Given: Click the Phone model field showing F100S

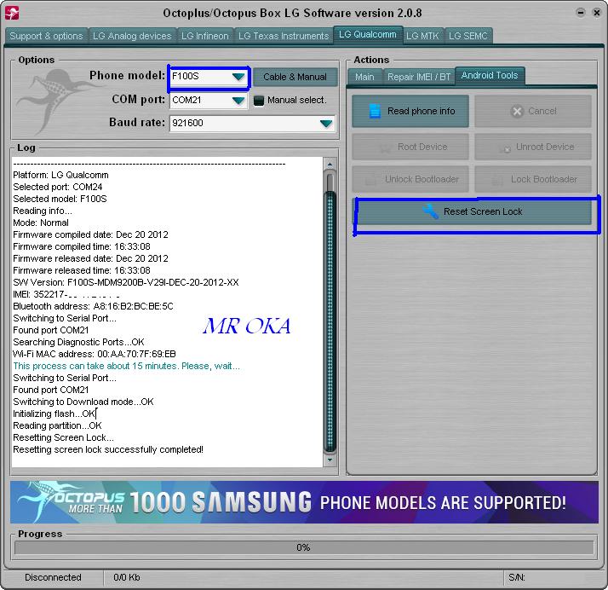Looking at the screenshot, I should tap(209, 77).
